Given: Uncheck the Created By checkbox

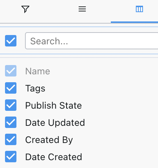Looking at the screenshot, I should click(11, 139).
